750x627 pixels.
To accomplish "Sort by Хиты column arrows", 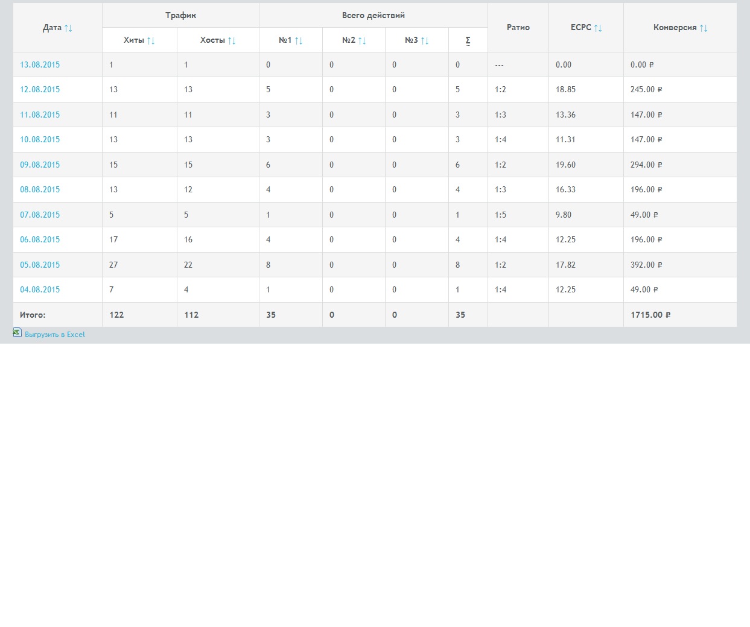I will pyautogui.click(x=151, y=41).
